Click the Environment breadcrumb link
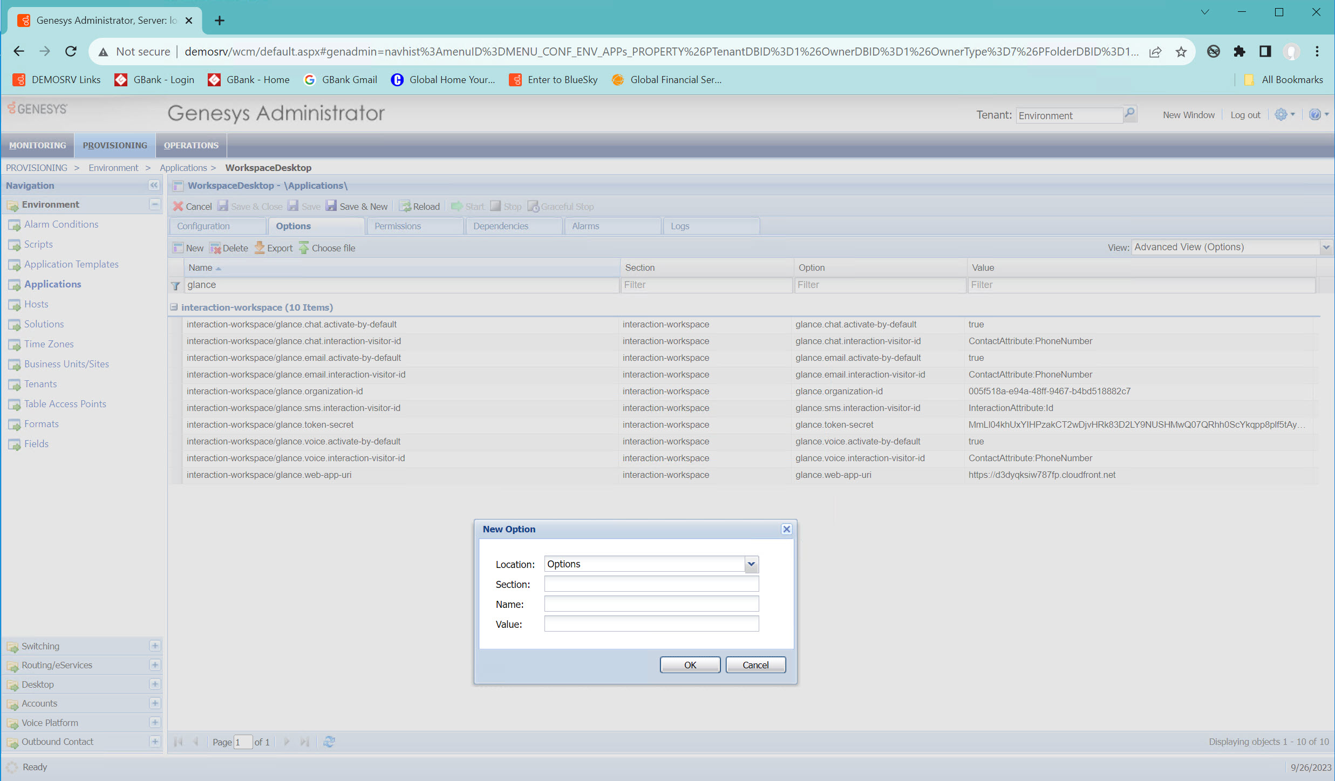1335x781 pixels. click(x=113, y=168)
